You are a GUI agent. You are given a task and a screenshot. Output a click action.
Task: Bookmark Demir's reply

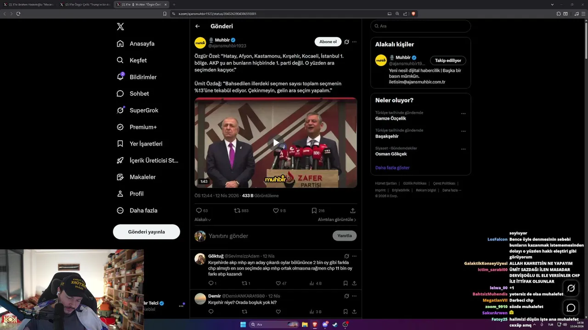point(345,312)
